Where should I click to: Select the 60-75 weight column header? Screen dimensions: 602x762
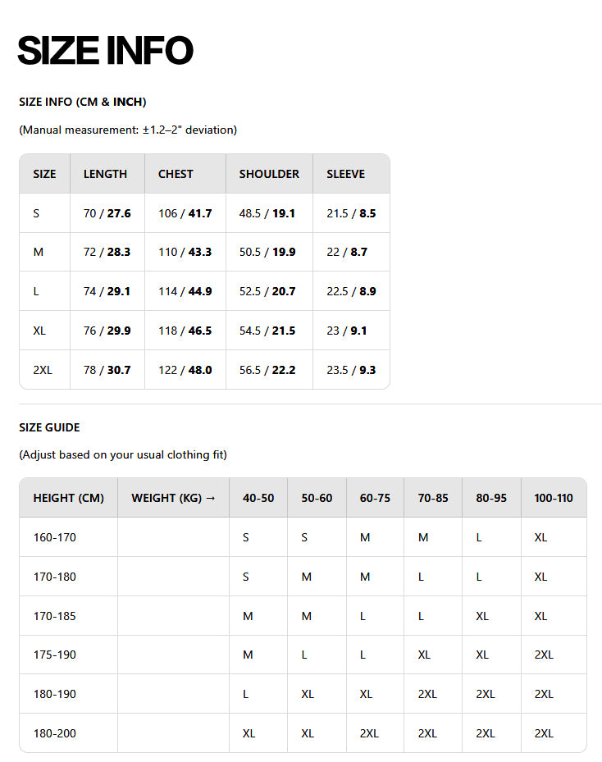point(375,498)
